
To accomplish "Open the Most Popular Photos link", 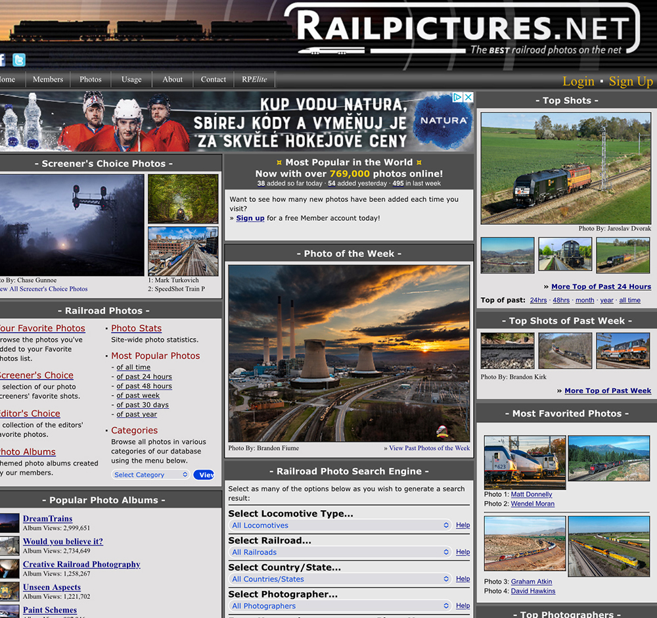I will point(156,356).
